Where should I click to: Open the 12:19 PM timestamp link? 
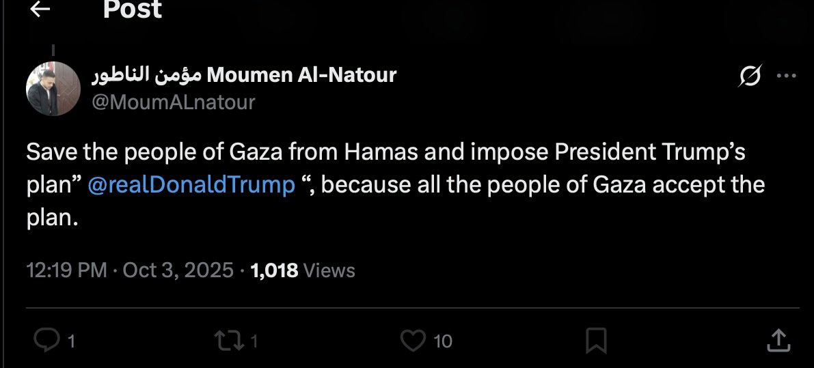click(66, 270)
